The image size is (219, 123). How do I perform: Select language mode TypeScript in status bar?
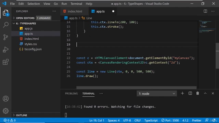151,120
